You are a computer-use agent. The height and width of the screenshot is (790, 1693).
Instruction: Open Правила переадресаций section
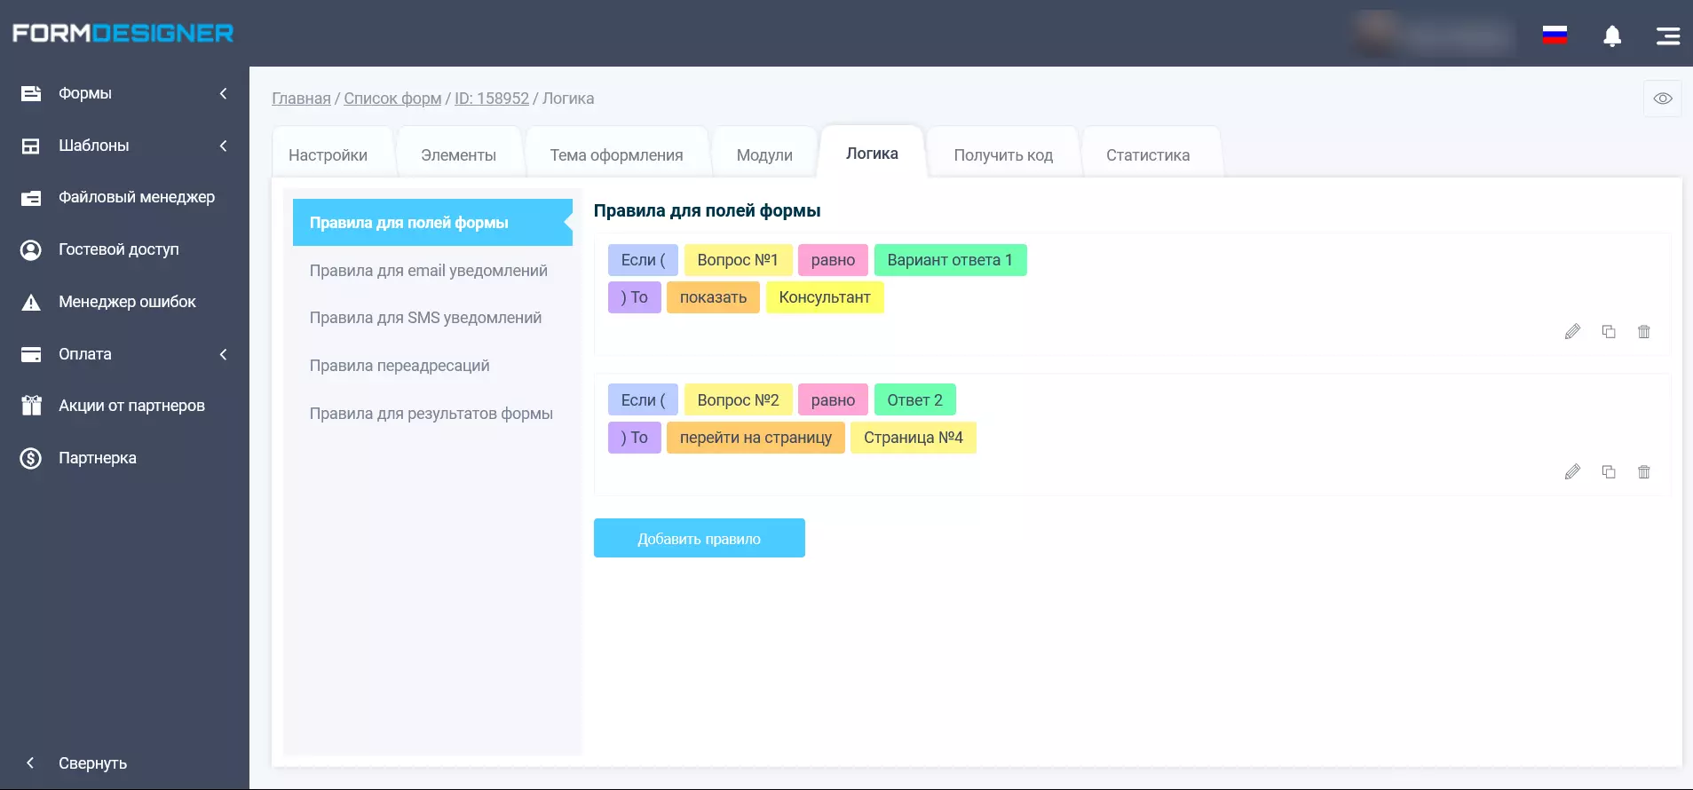coord(400,366)
